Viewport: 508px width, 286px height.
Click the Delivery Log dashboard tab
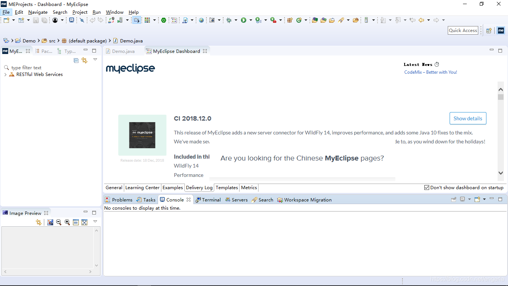(199, 188)
